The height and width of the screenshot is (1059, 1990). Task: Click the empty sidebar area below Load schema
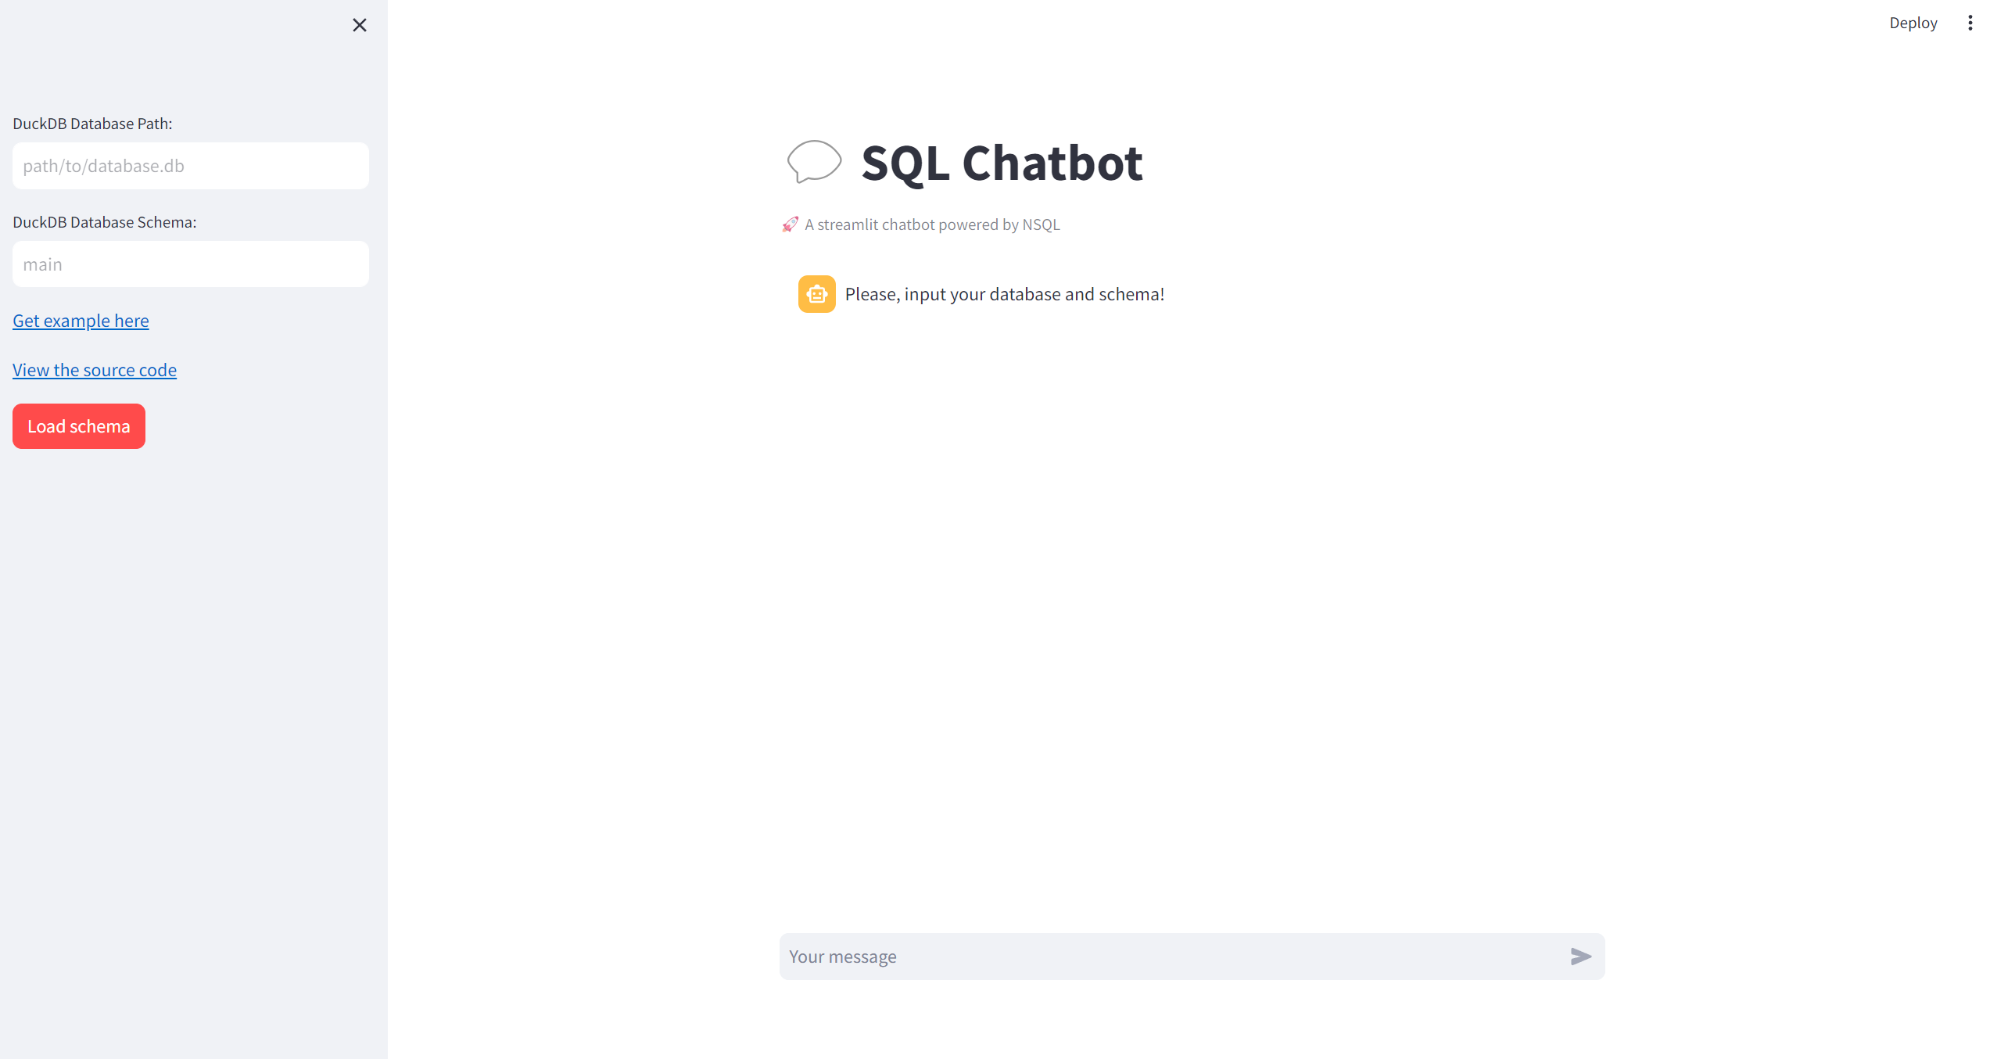(193, 704)
